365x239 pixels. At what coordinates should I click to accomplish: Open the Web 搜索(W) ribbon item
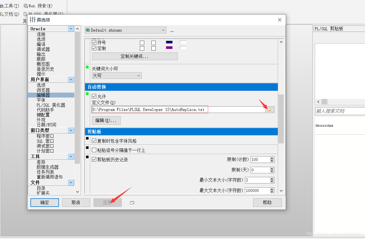[x=38, y=6]
